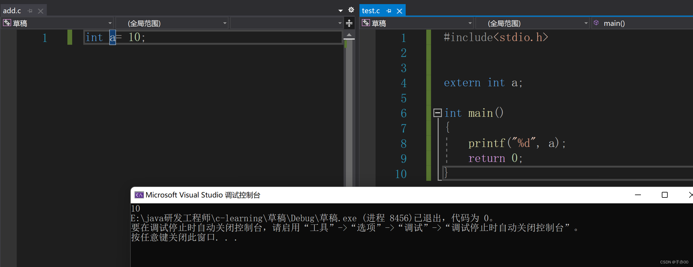
Task: Click line number 1 in add.c
Action: click(x=45, y=38)
